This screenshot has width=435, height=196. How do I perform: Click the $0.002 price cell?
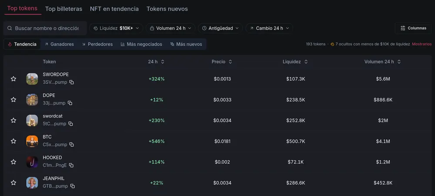(x=222, y=162)
